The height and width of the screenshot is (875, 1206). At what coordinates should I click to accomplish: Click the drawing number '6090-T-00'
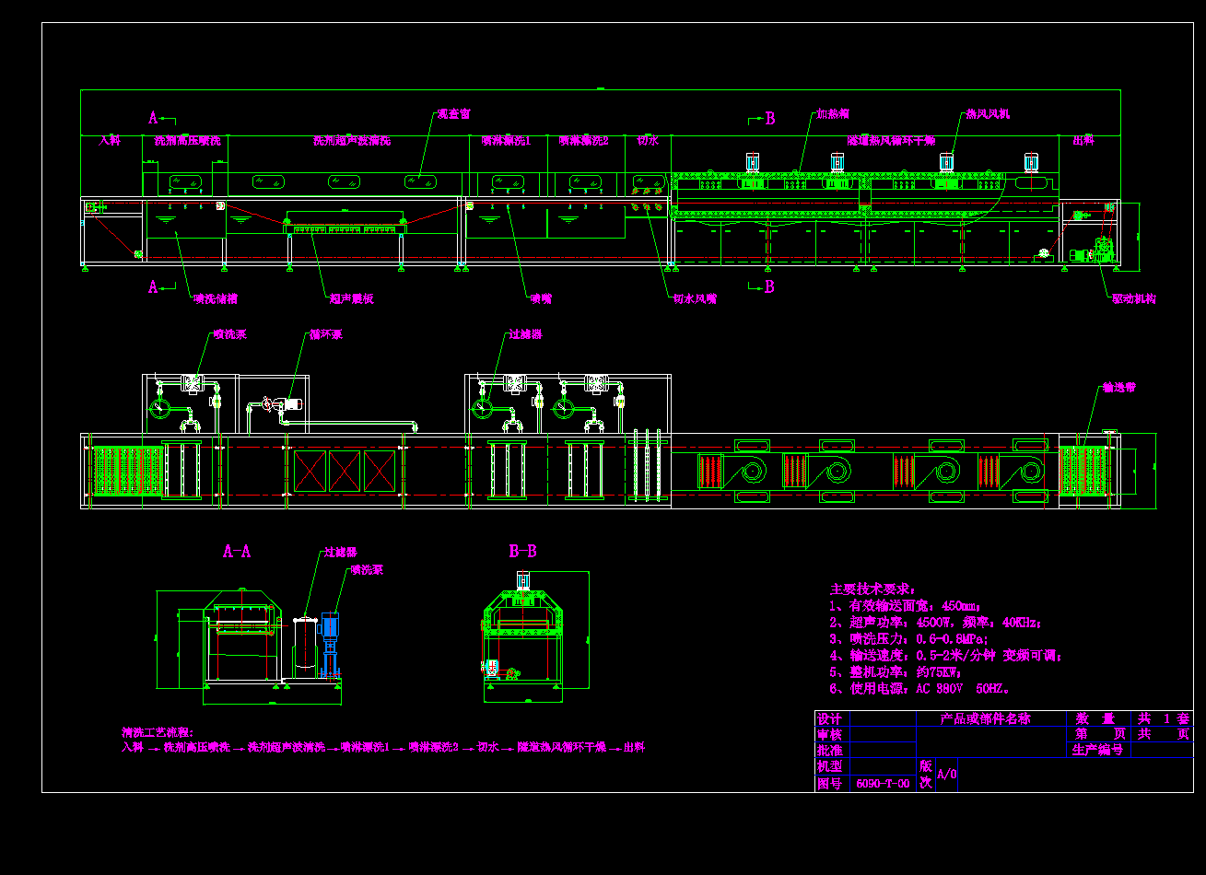883,784
